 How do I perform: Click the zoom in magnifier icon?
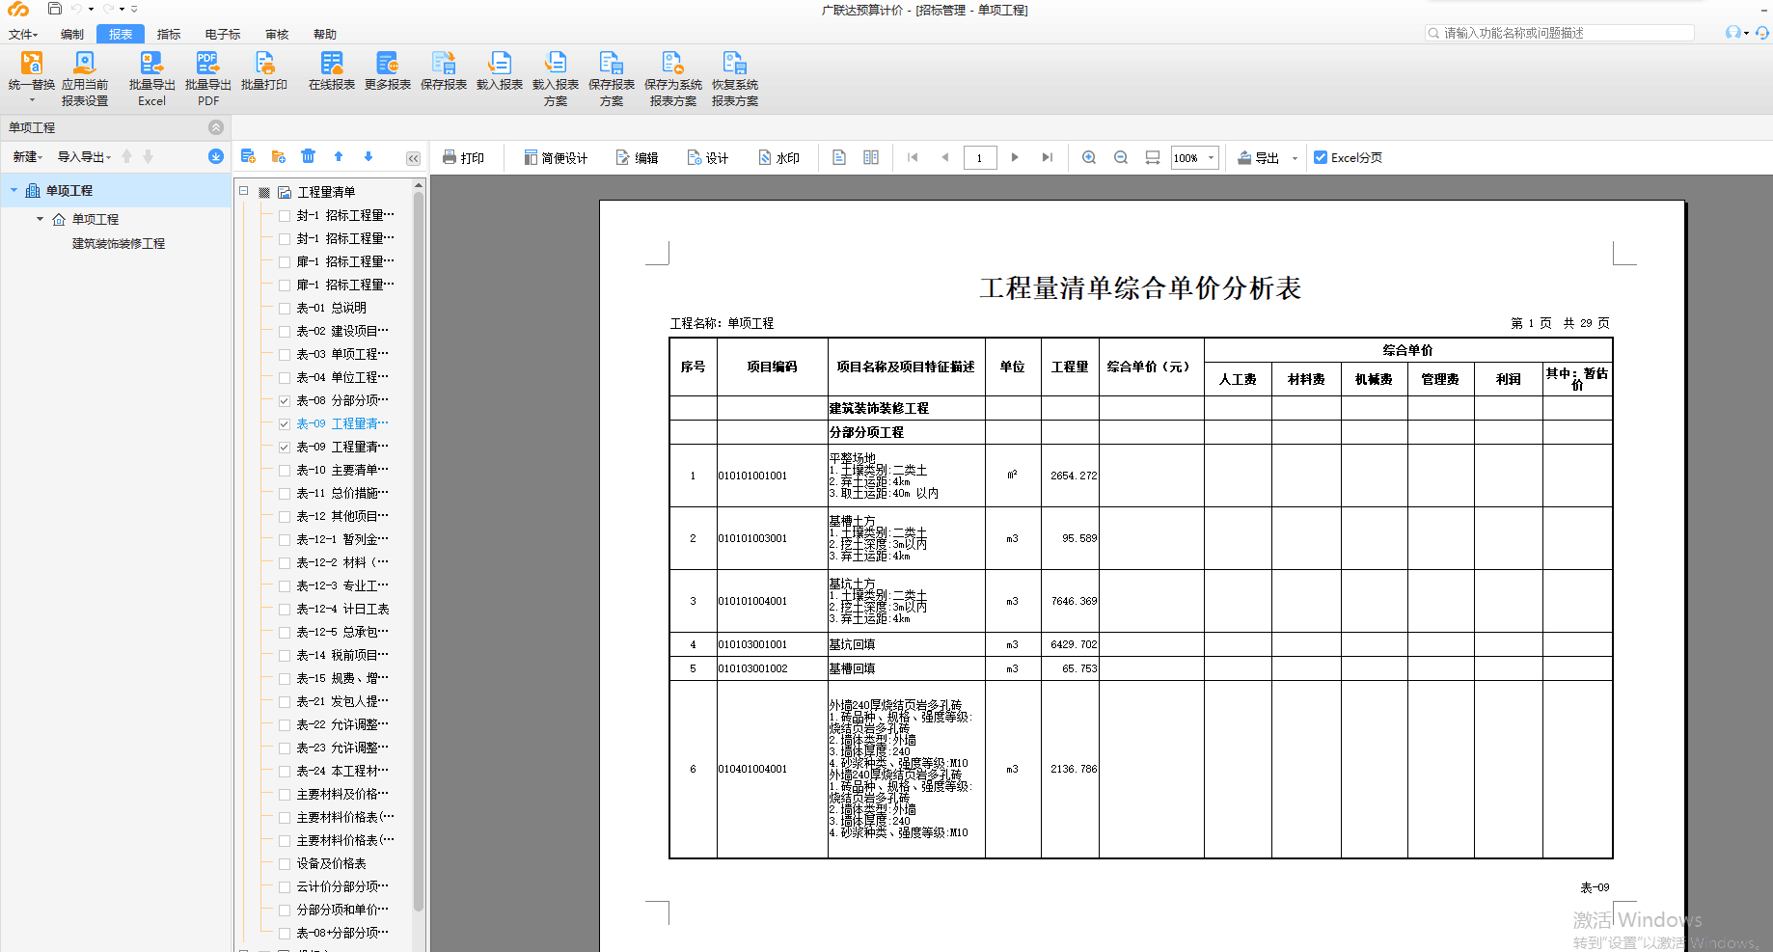(1089, 157)
